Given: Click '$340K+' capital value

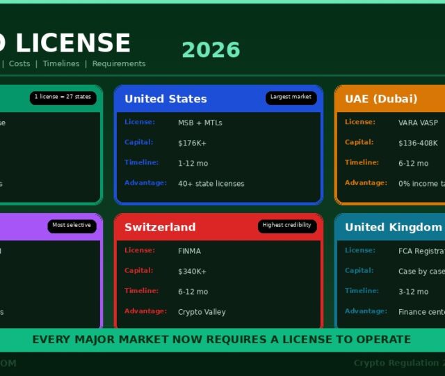Looking at the screenshot, I should (x=192, y=272).
